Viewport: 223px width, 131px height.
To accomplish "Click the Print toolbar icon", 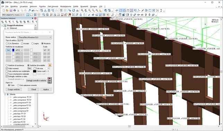I will [x=15, y=10].
